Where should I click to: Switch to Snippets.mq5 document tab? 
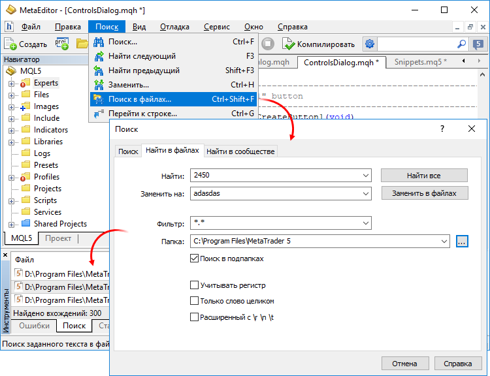pyautogui.click(x=420, y=62)
